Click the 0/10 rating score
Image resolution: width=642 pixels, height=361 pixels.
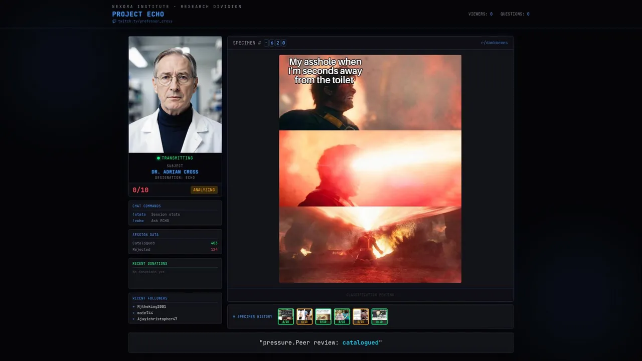pyautogui.click(x=140, y=190)
